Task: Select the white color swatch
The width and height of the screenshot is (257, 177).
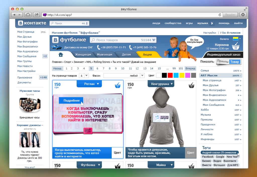Action: pyautogui.click(x=159, y=75)
